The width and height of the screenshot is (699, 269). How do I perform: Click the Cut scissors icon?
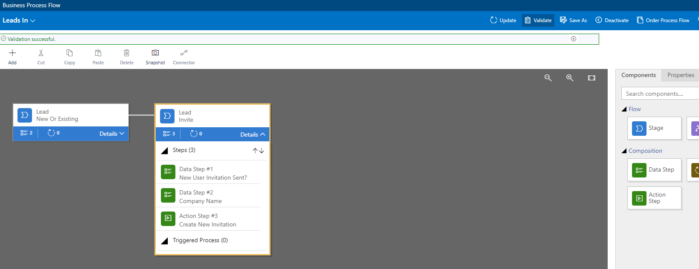41,53
